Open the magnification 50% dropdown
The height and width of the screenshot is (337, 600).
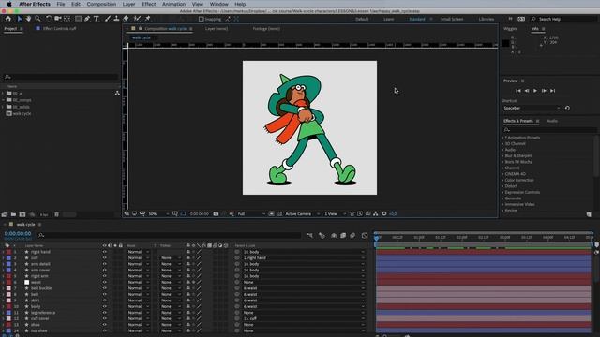point(158,214)
